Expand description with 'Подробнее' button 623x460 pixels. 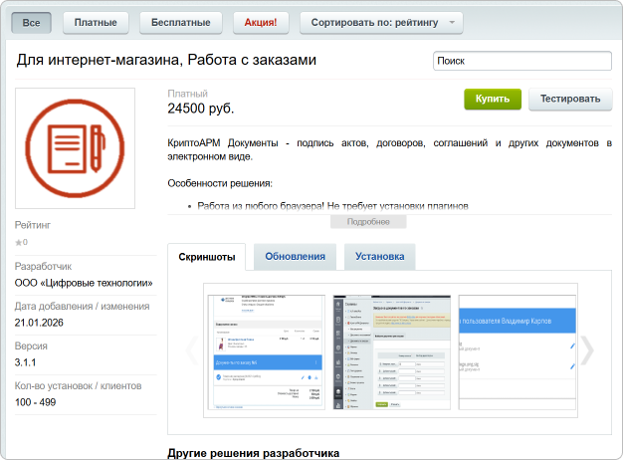368,222
